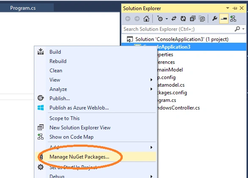The width and height of the screenshot is (248, 178).
Task: Open the Solution Explorer window position menu
Action: 228,8
